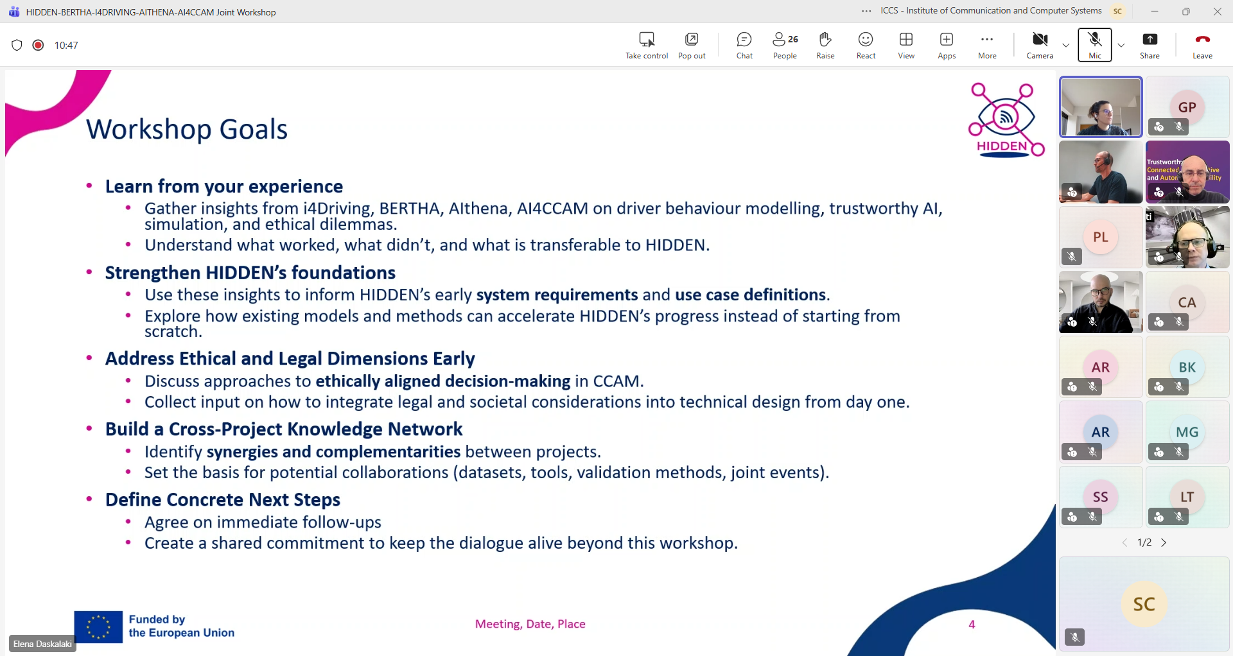
Task: Open the title bar ellipsis settings menu
Action: coord(866,11)
